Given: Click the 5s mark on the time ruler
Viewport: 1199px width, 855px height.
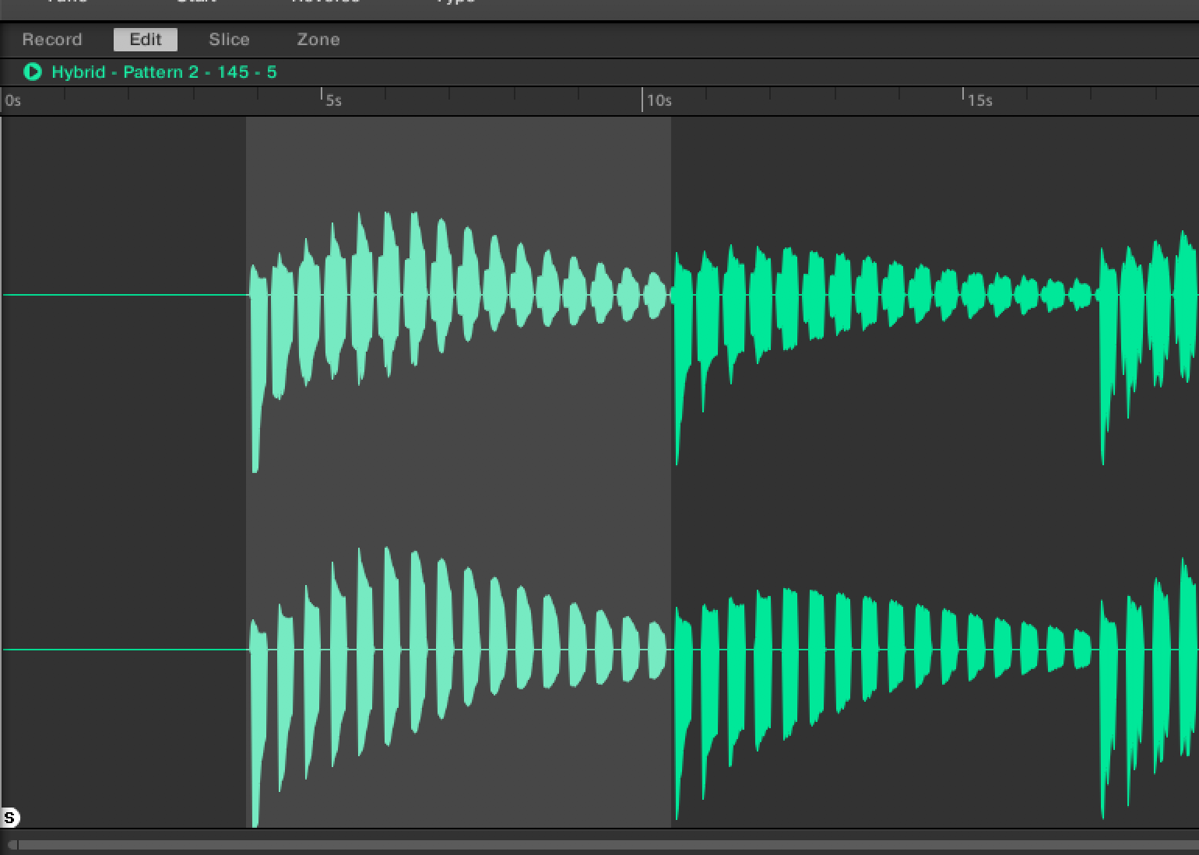Looking at the screenshot, I should (332, 101).
